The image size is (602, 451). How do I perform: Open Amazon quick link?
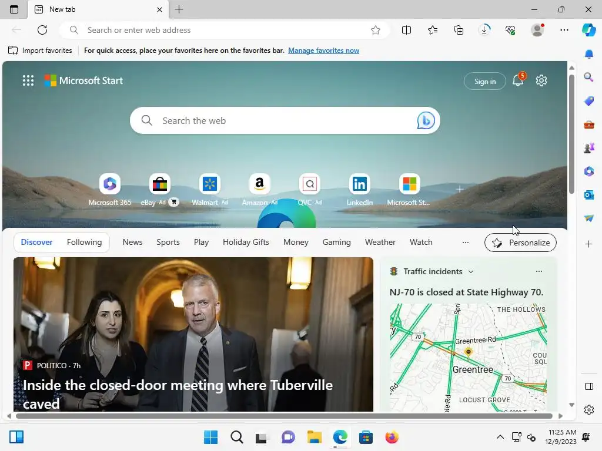click(x=259, y=190)
